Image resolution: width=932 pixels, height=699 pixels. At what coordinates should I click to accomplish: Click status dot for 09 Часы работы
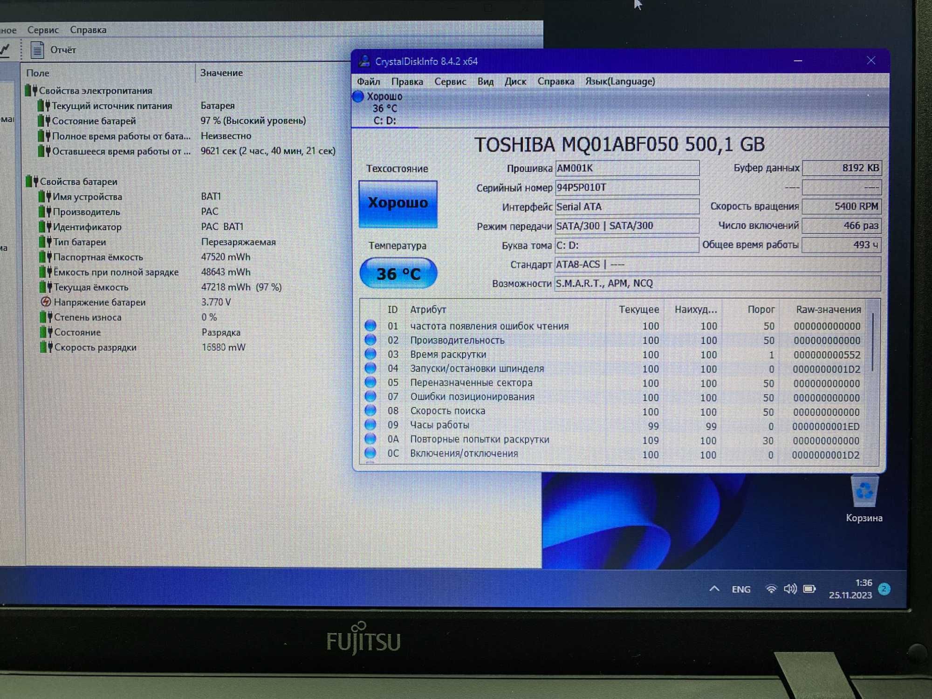tap(370, 425)
